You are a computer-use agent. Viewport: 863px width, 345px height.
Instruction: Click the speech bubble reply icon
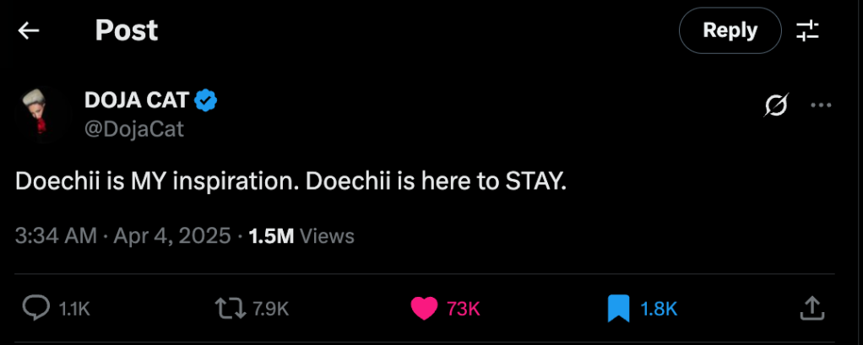pyautogui.click(x=35, y=309)
